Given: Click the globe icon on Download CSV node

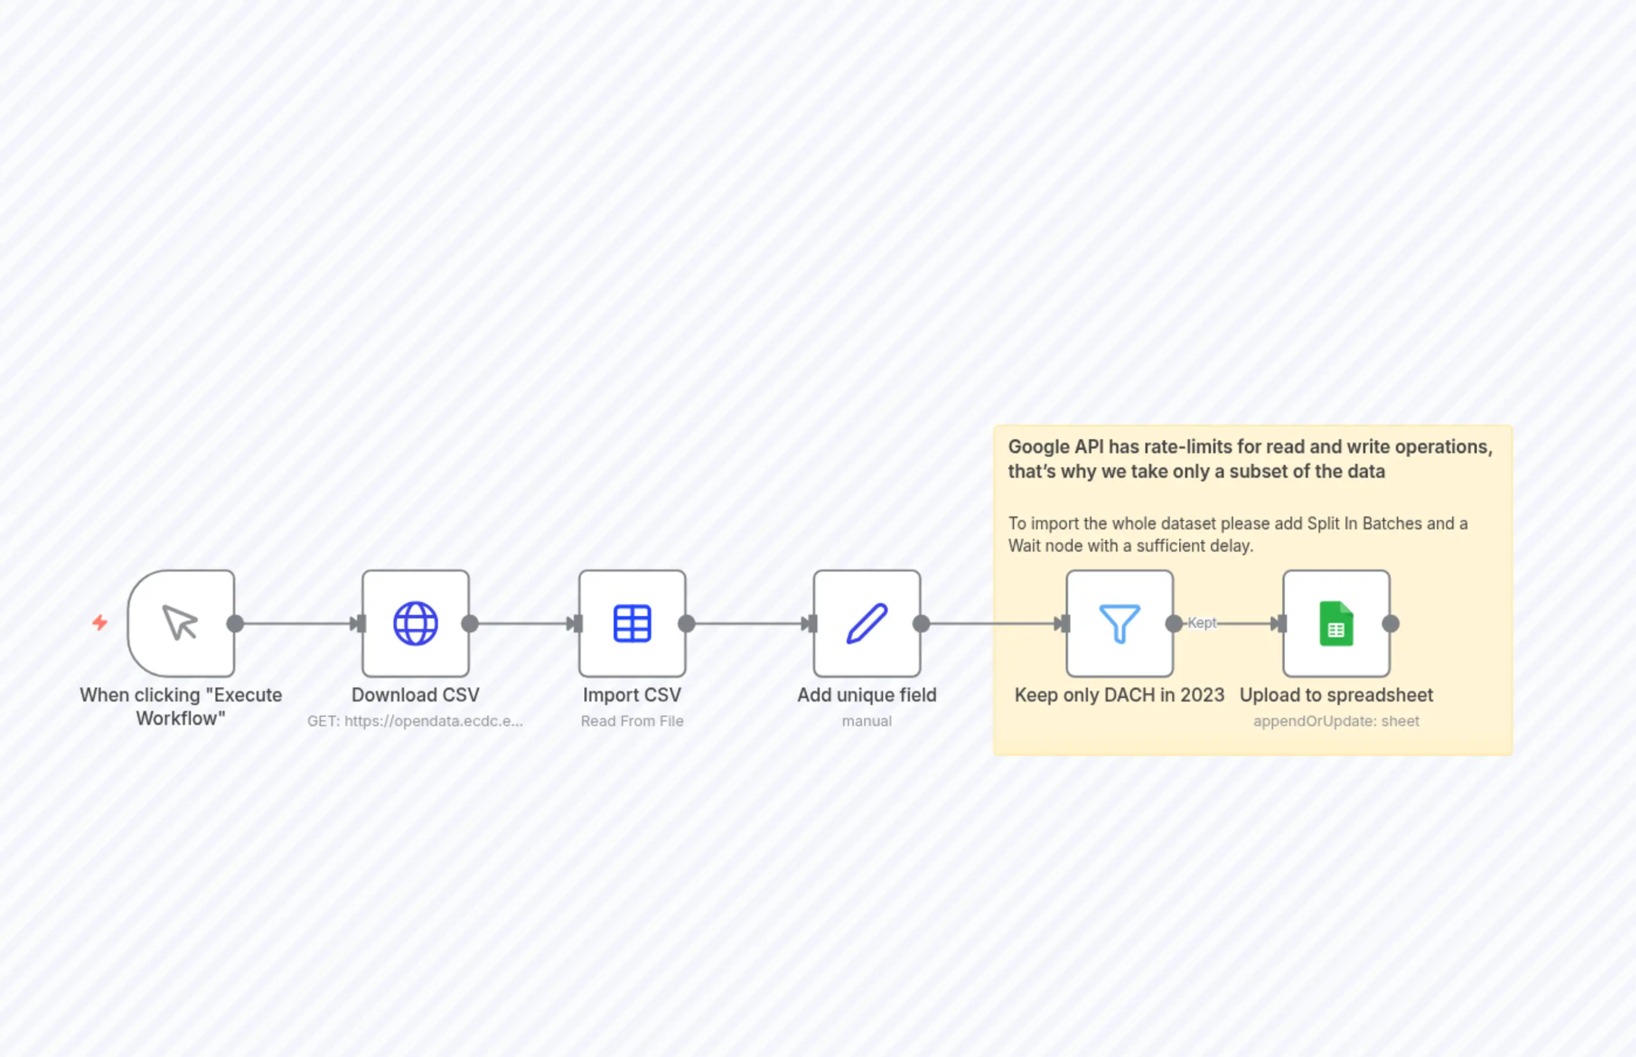Looking at the screenshot, I should (415, 622).
